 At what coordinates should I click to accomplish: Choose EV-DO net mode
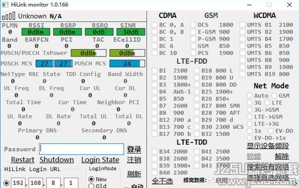[x=271, y=131]
